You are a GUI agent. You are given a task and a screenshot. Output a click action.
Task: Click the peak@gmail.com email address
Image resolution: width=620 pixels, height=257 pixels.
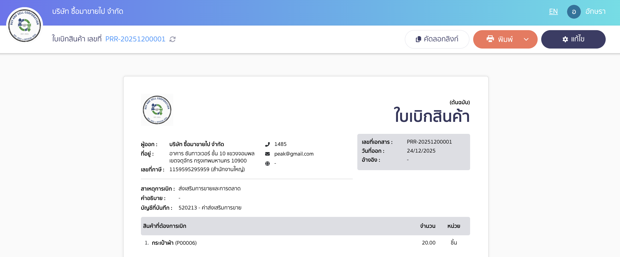click(x=294, y=154)
